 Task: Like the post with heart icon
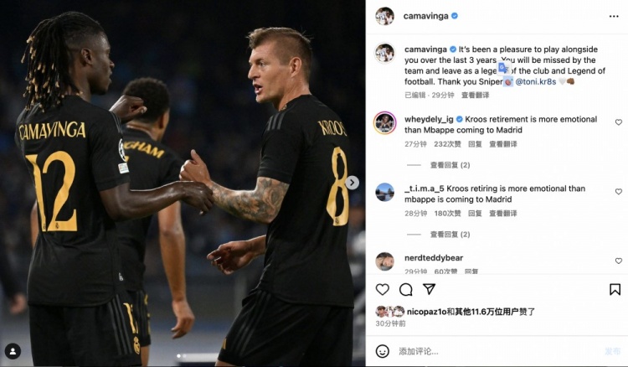(x=382, y=289)
